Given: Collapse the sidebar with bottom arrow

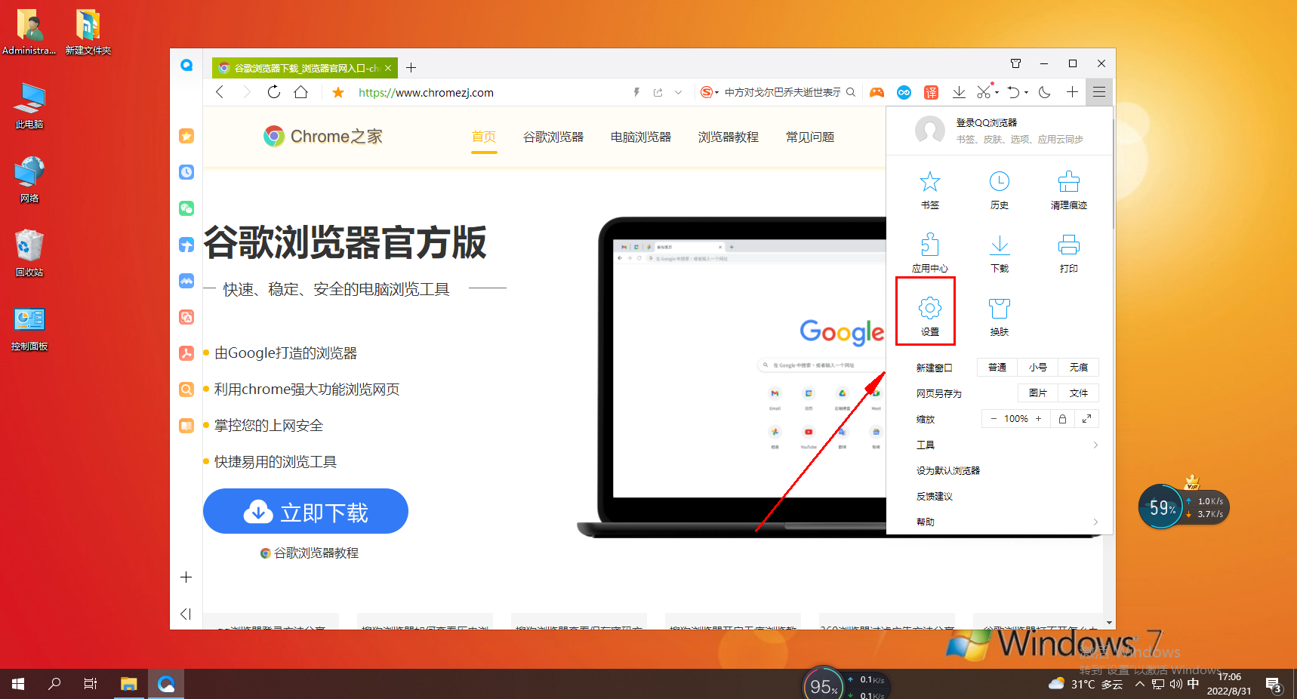Looking at the screenshot, I should (186, 614).
